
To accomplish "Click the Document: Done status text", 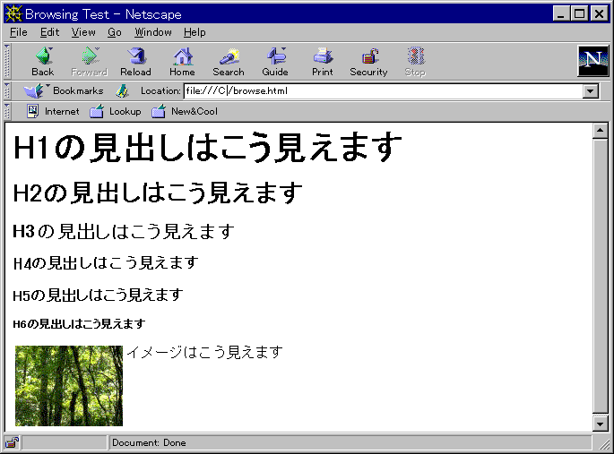I will (149, 442).
